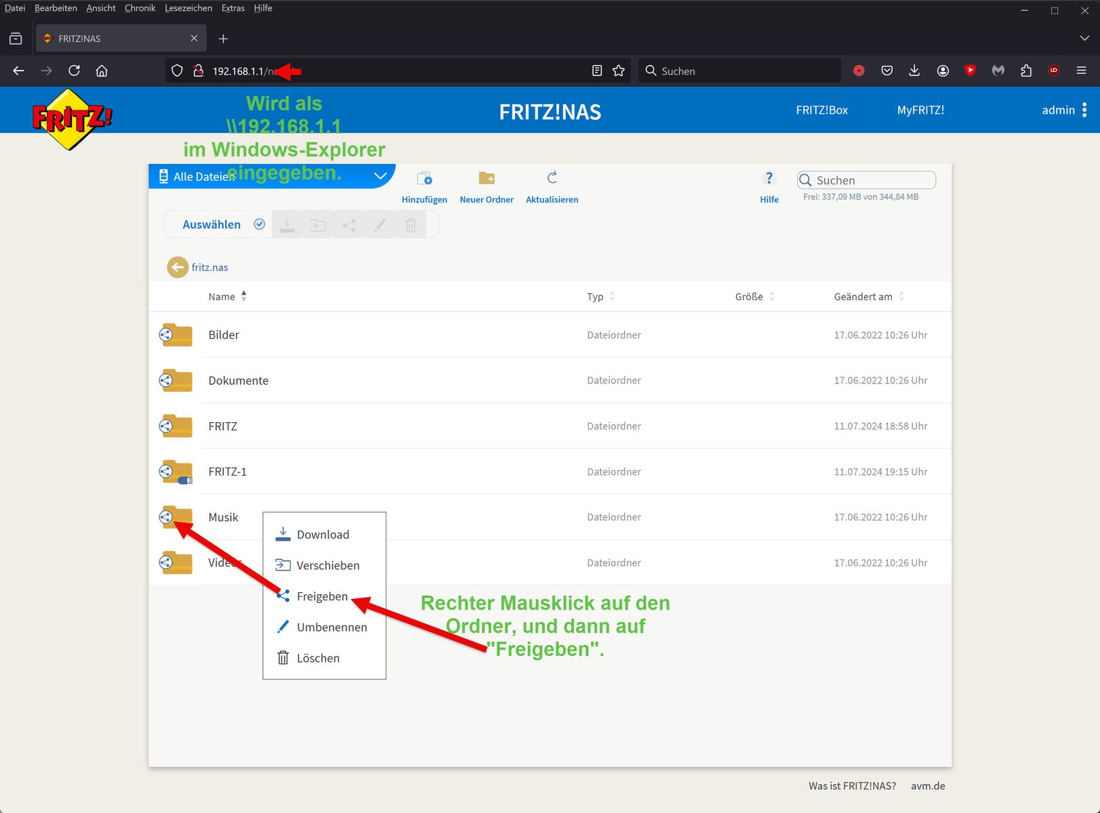Choose Löschen in the context menu
Image resolution: width=1100 pixels, height=813 pixels.
click(x=324, y=658)
